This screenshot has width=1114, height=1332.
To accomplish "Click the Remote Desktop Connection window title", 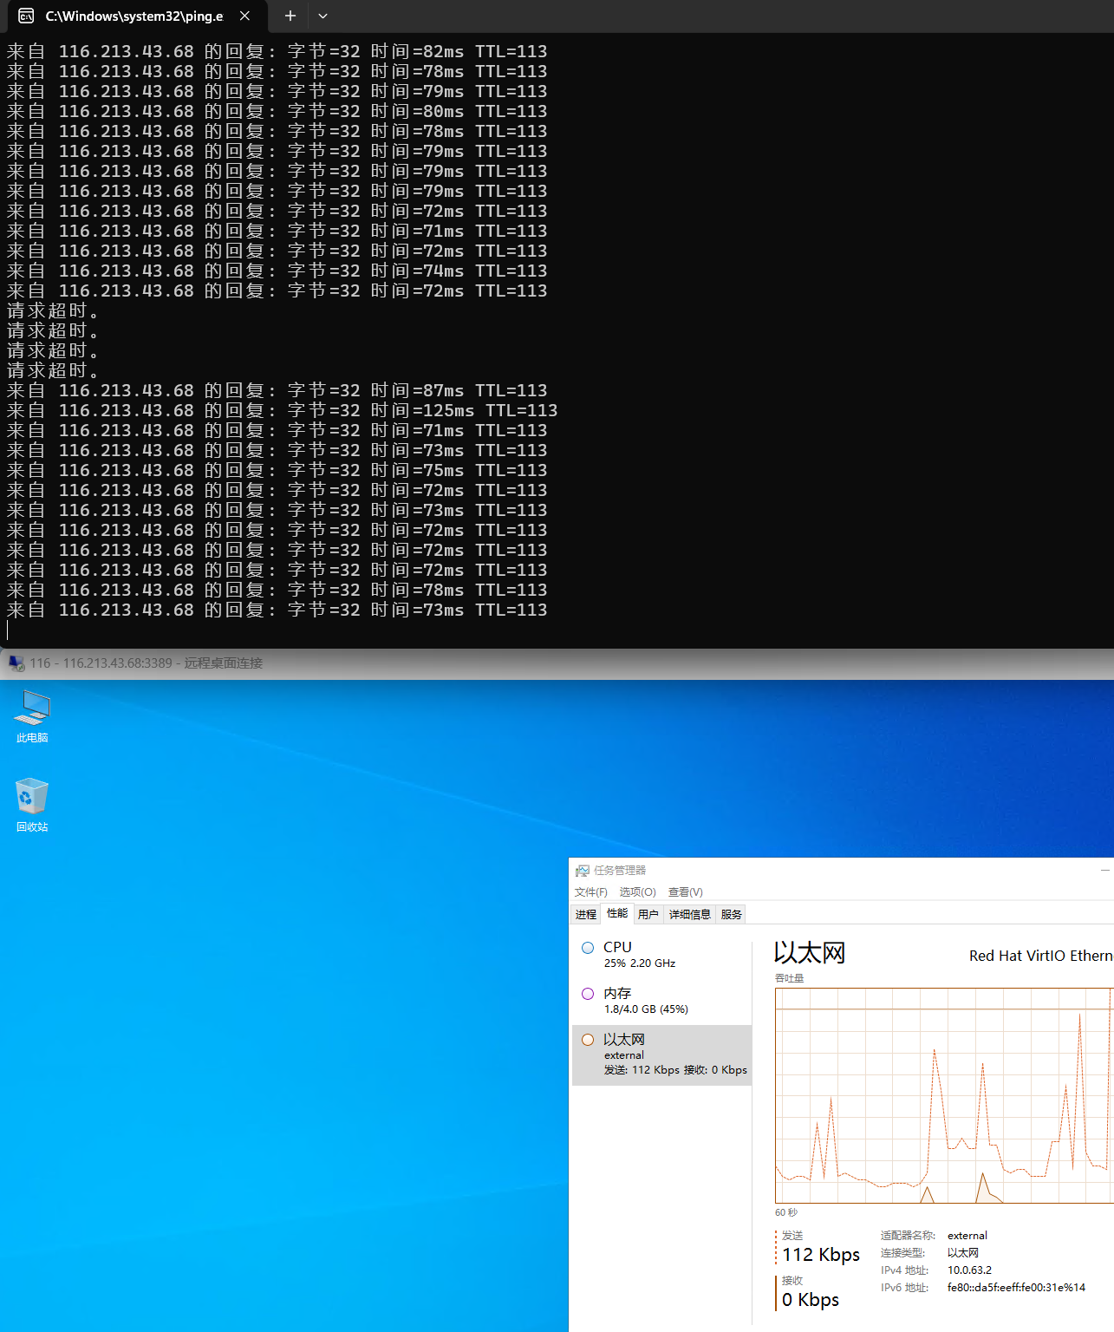I will pyautogui.click(x=146, y=663).
